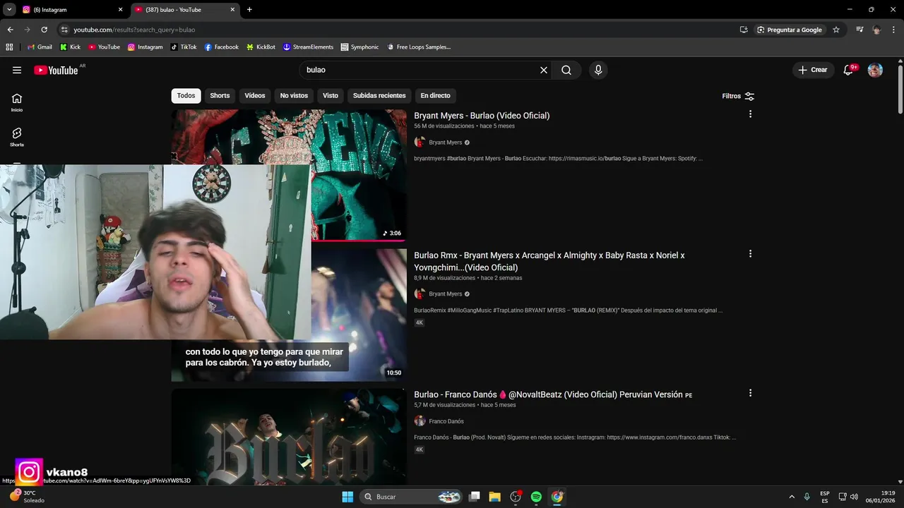The height and width of the screenshot is (508, 904).
Task: Open StreamElements bookmark
Action: [308, 47]
